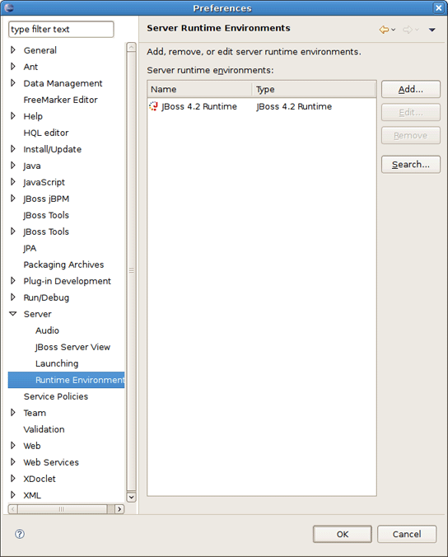Open the back history dropdown arrow
Viewport: 448px width, 557px height.
(x=394, y=30)
